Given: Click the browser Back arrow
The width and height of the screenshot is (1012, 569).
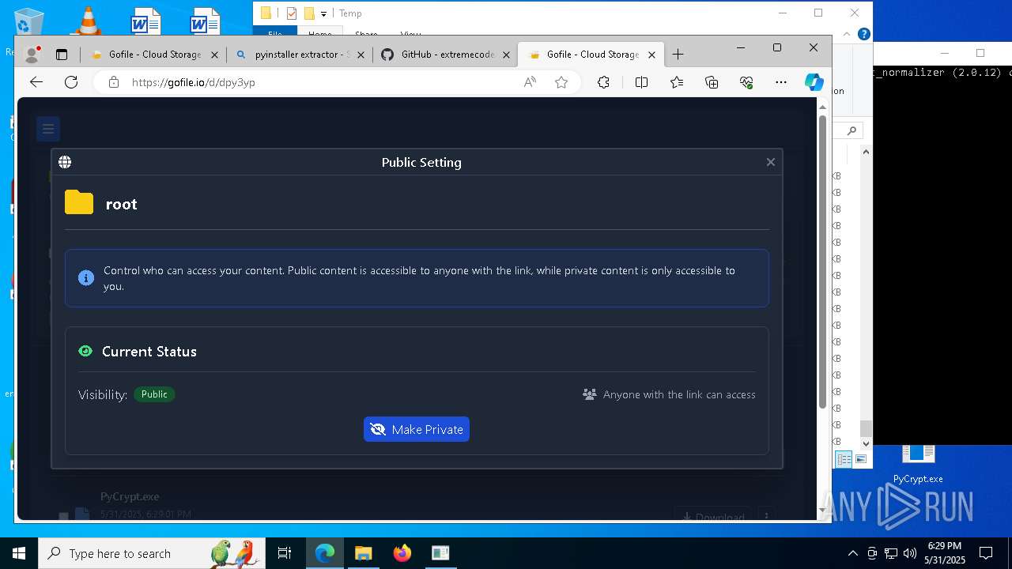Looking at the screenshot, I should click(x=36, y=82).
